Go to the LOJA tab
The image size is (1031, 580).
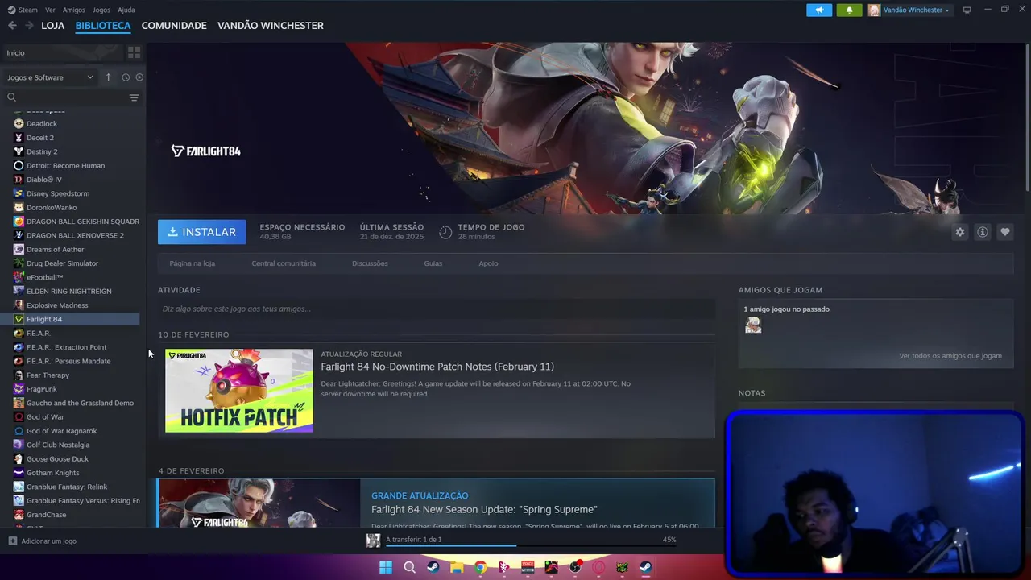(53, 26)
